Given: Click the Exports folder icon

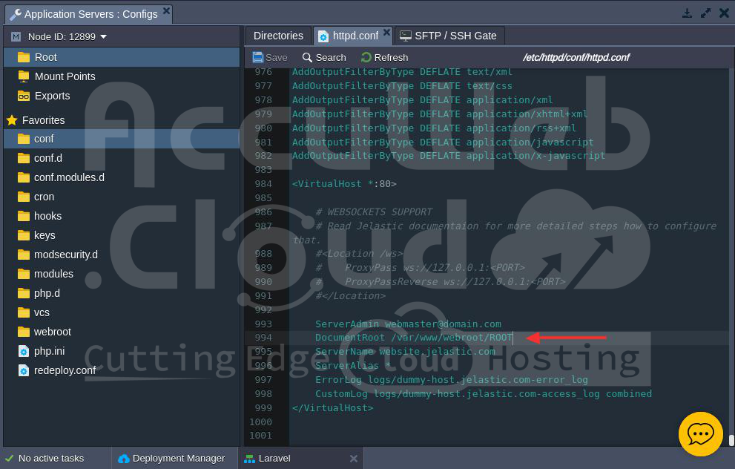Looking at the screenshot, I should coord(24,96).
